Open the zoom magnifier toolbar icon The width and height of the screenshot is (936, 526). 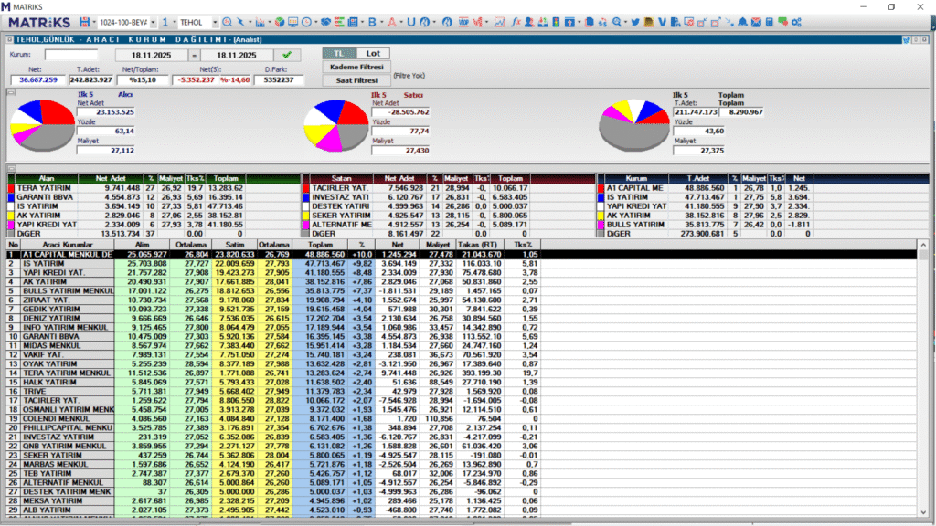(228, 22)
